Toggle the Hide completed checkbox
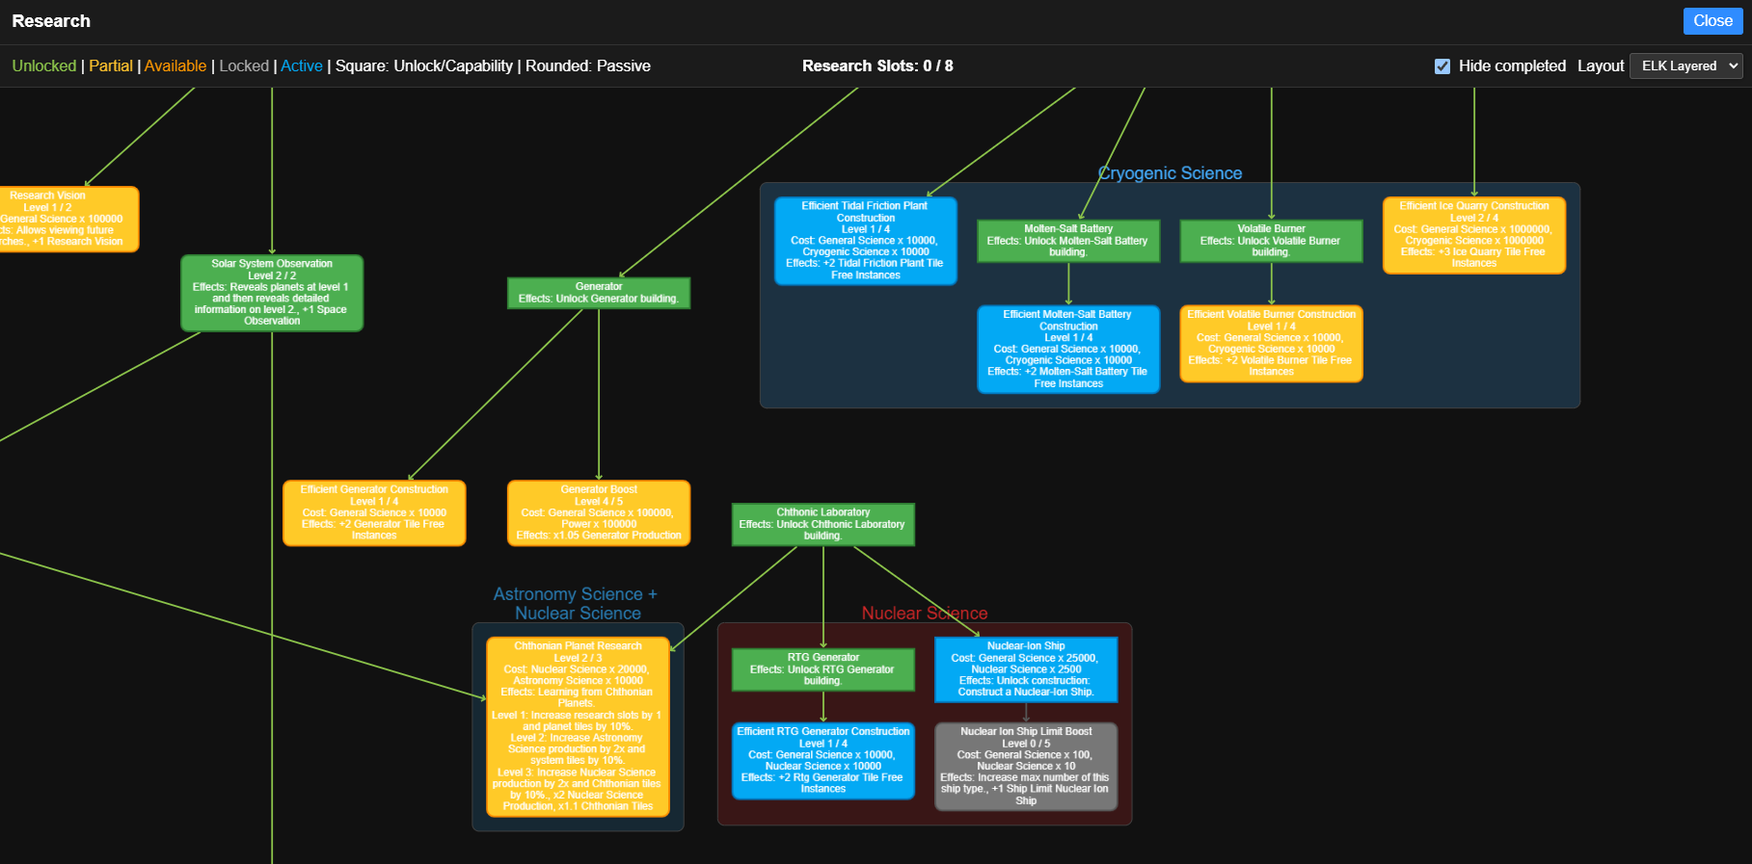 pyautogui.click(x=1442, y=66)
